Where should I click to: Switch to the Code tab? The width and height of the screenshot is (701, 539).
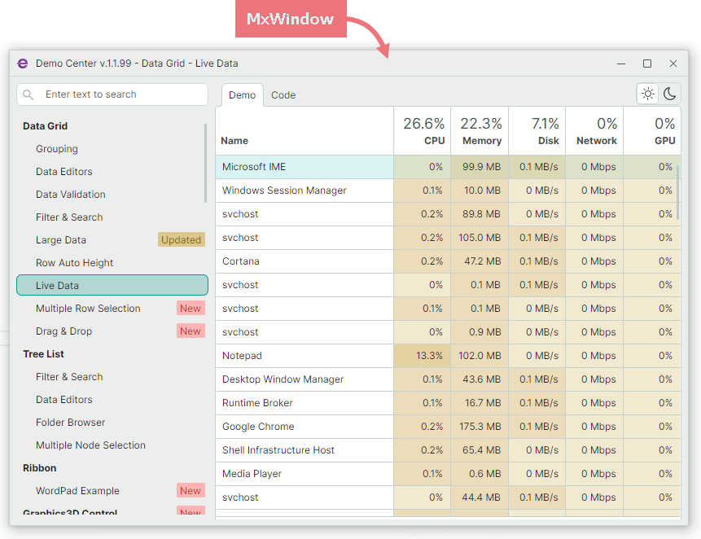[x=283, y=95]
